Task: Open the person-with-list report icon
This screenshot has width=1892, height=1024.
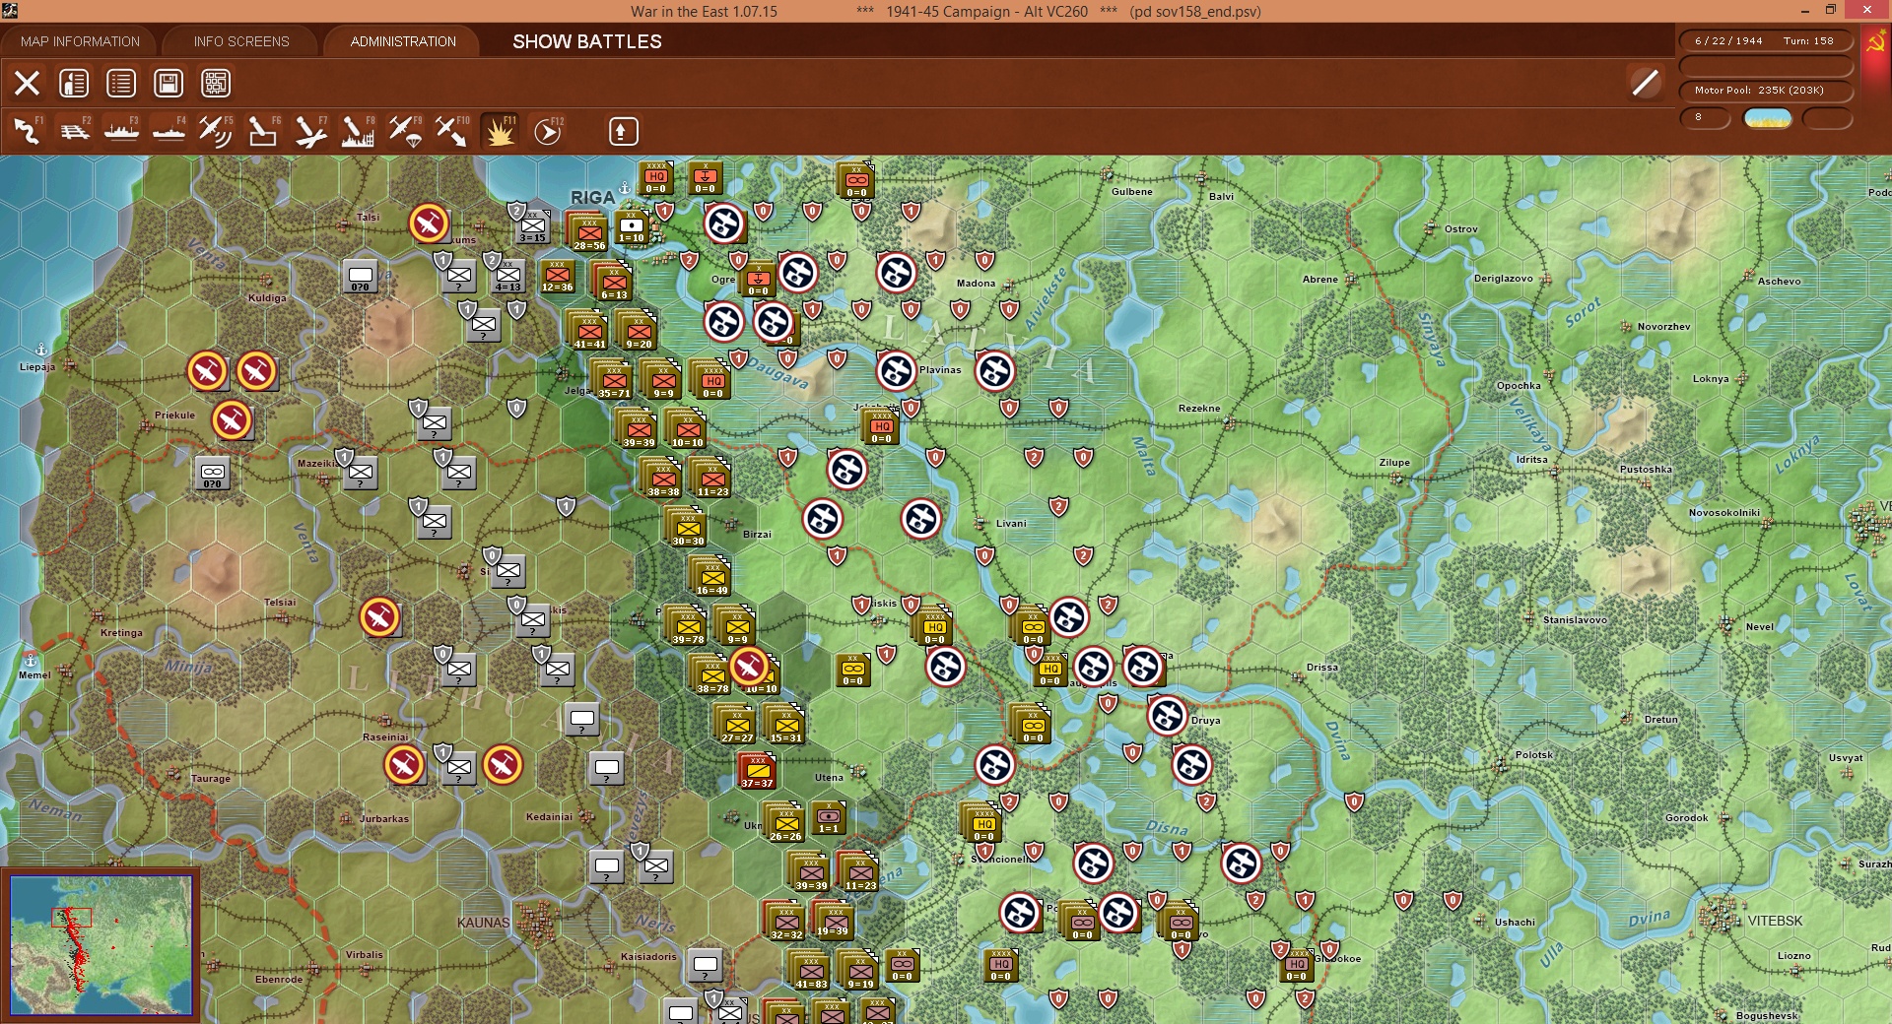Action: pyautogui.click(x=74, y=83)
